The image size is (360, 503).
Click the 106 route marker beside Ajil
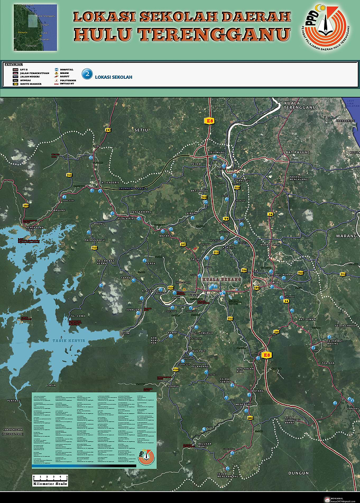(x=256, y=288)
